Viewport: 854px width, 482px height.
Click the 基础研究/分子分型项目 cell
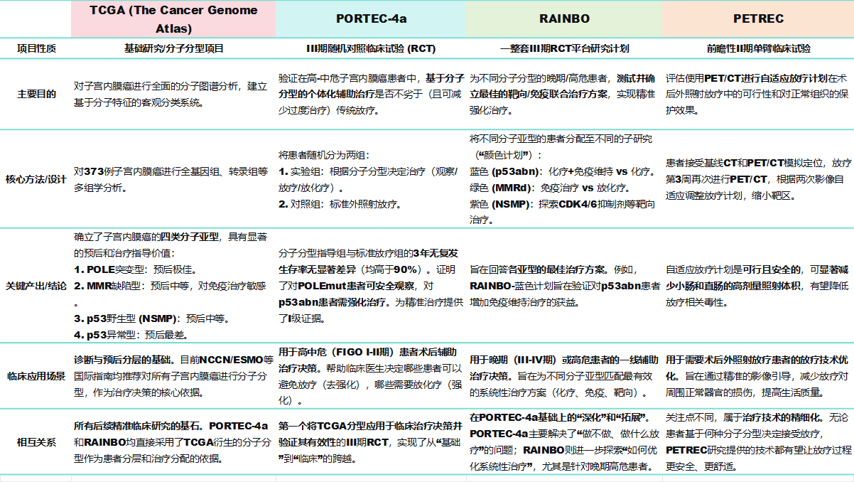pos(173,48)
